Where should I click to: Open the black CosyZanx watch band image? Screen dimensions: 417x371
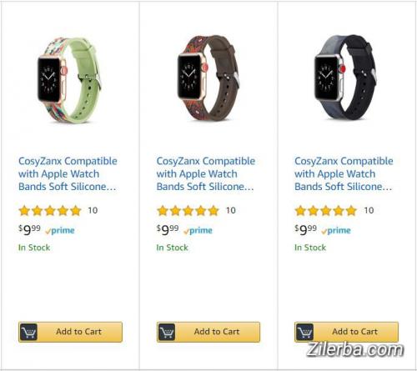(346, 78)
